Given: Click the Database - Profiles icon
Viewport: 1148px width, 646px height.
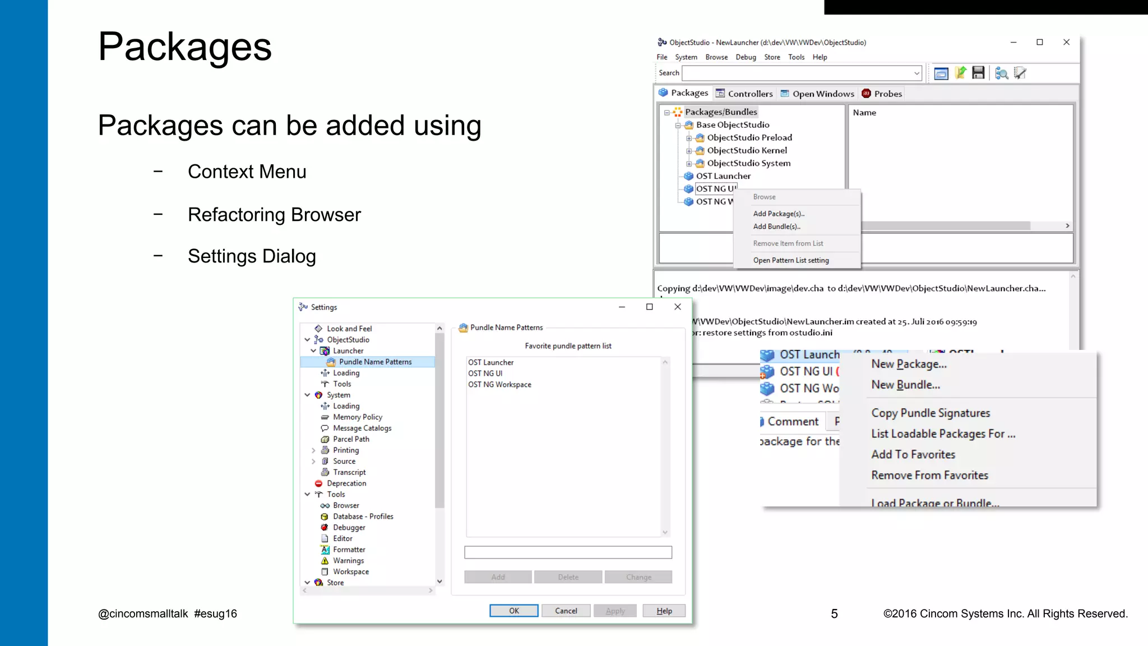Looking at the screenshot, I should pyautogui.click(x=325, y=516).
